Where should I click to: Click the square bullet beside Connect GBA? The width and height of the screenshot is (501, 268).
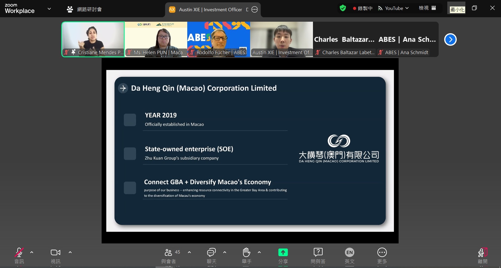click(130, 188)
